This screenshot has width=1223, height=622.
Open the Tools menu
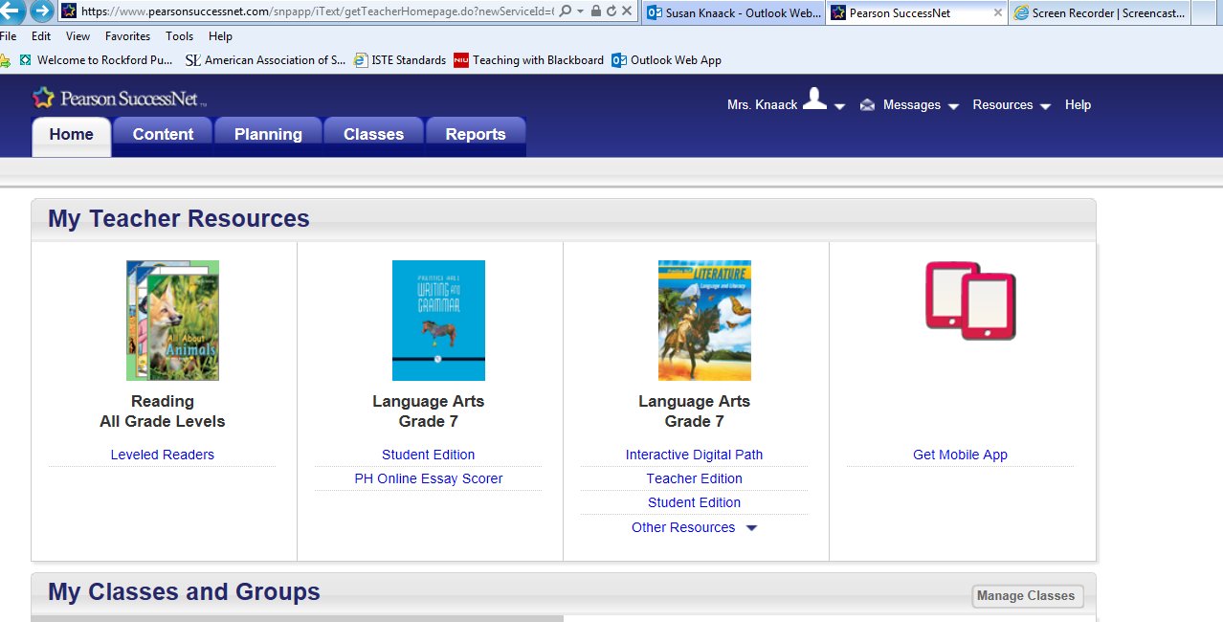(x=179, y=36)
